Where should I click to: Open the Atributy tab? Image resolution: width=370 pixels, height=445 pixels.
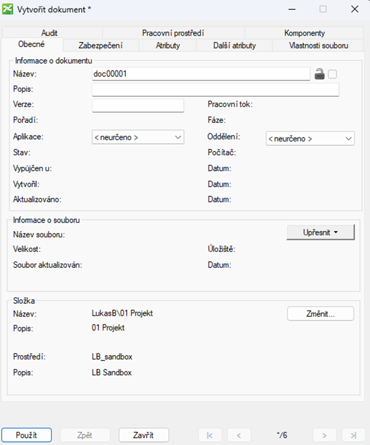tap(168, 45)
